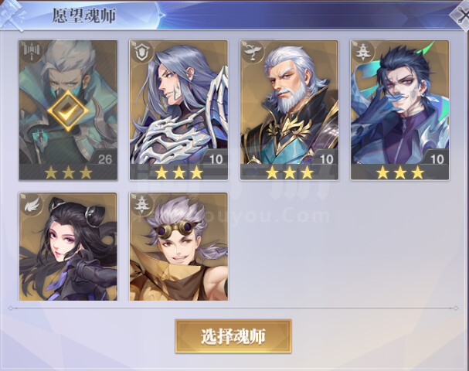Viewport: 469px width, 371px height.
Task: Select the blue-haired smirking character card
Action: (x=400, y=110)
